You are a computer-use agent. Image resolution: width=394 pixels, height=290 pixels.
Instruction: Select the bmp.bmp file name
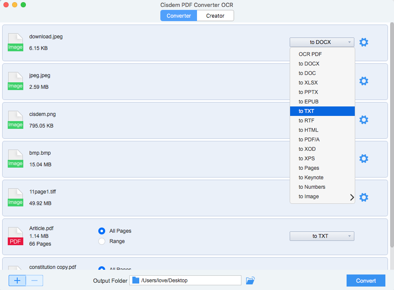tap(40, 153)
